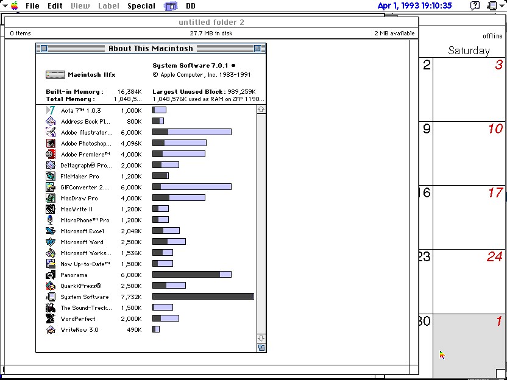Click the 2 MB available text
The image size is (507, 380).
coord(394,33)
